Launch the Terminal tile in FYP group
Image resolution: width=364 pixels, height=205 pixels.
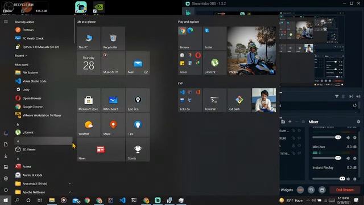[214, 100]
